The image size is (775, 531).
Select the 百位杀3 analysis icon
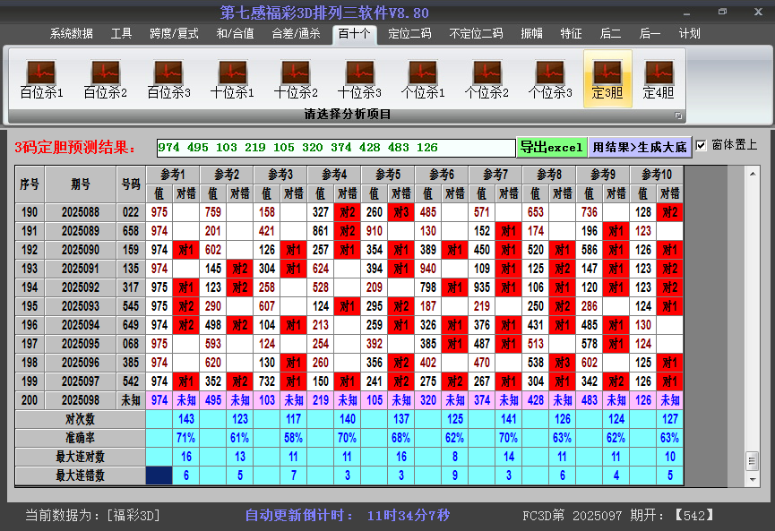(x=168, y=79)
